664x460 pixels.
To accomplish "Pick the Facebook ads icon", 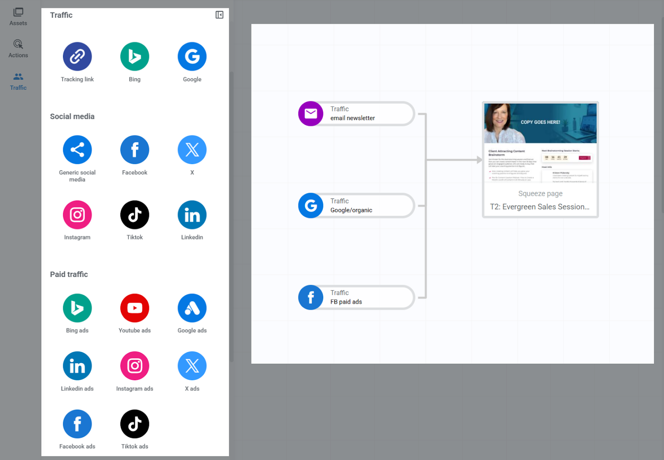I will coord(77,424).
